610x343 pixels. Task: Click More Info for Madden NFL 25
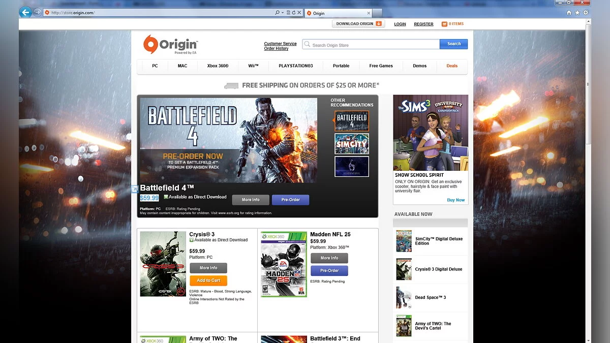(329, 258)
